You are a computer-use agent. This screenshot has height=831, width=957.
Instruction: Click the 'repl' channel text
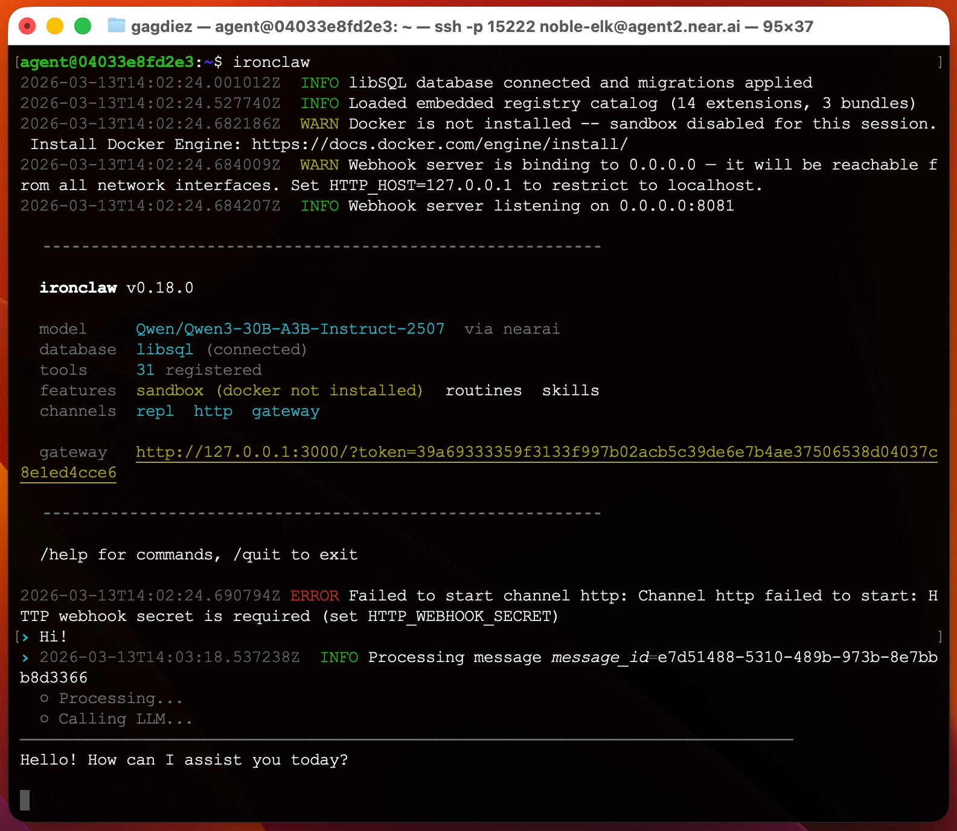(155, 411)
